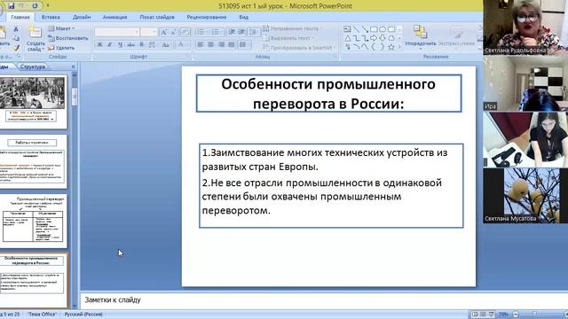Open the Customize Quick Access Toolbar arrow

(47, 6)
